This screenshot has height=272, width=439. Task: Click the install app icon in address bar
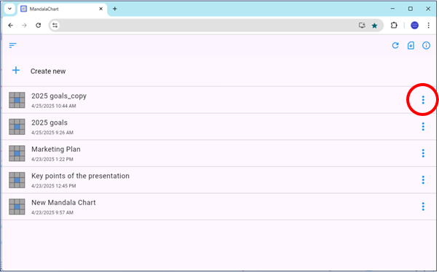coord(362,26)
